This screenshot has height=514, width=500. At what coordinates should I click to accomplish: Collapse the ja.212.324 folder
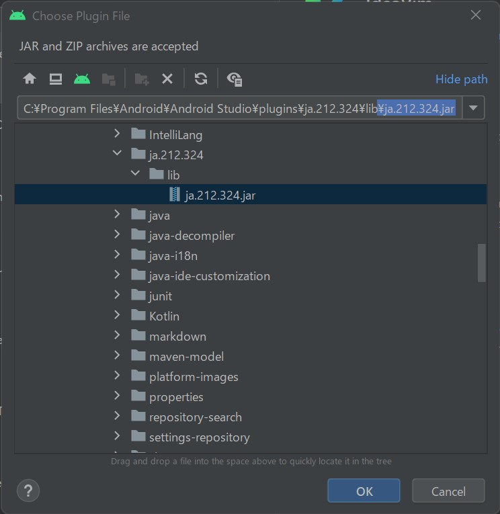click(x=117, y=153)
